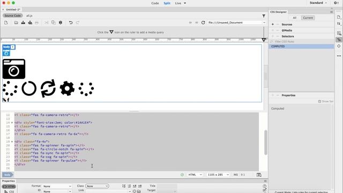Open Properties panel help icon
Screen dimensions: 343x193
click(x=264, y=186)
